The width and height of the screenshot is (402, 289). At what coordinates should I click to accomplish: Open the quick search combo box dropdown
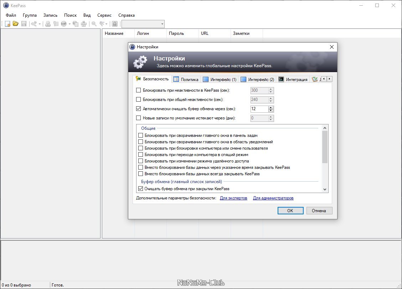point(162,24)
